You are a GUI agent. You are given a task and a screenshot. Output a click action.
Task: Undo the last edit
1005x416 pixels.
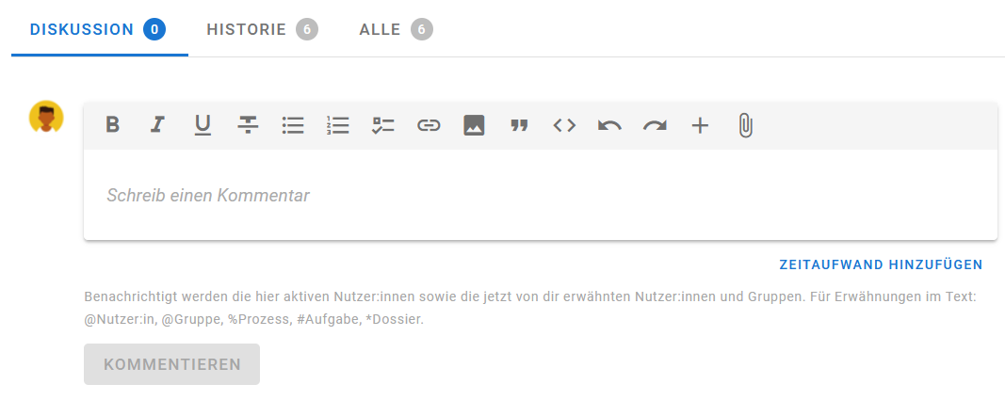click(x=609, y=125)
